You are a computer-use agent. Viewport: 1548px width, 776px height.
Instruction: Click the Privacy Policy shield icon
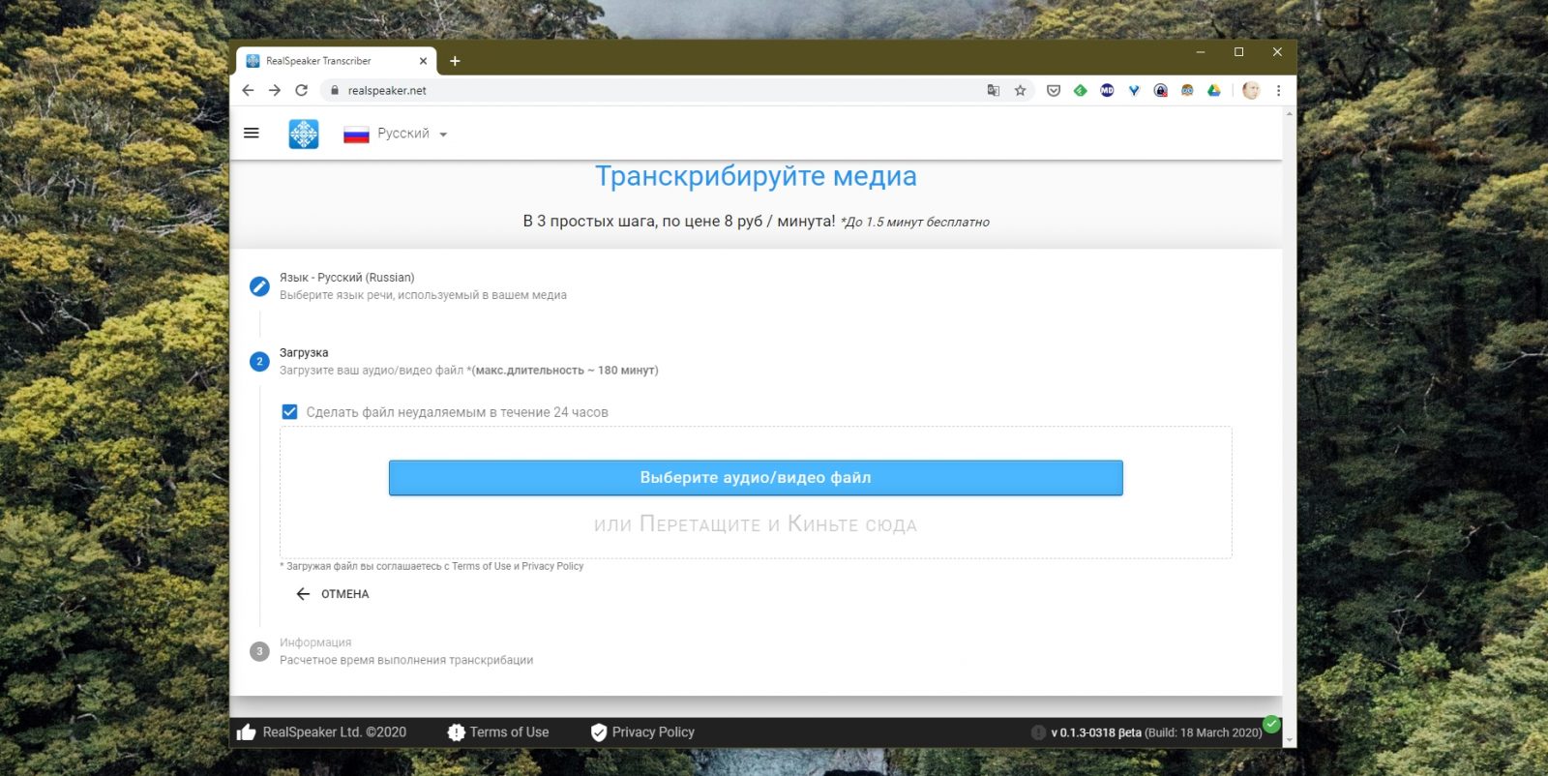tap(599, 732)
